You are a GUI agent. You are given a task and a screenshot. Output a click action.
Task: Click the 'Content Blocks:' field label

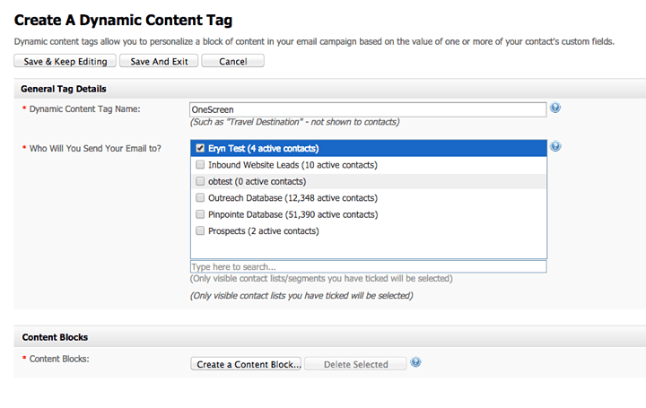(x=59, y=359)
